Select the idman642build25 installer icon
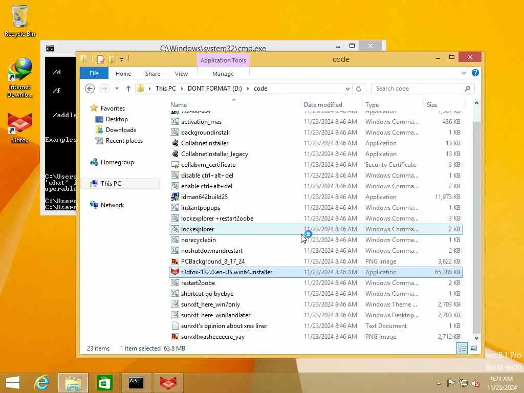The width and height of the screenshot is (524, 393). point(175,197)
